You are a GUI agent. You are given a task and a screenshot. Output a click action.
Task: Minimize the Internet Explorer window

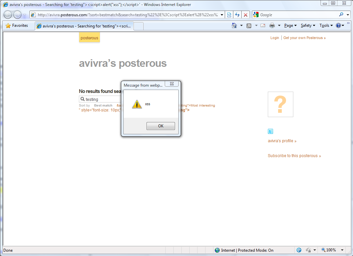(x=325, y=3)
